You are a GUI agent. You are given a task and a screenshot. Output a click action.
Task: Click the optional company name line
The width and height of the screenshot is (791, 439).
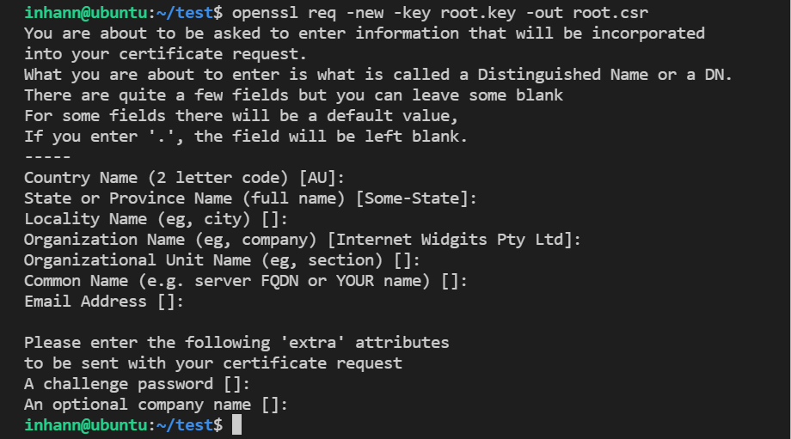156,405
